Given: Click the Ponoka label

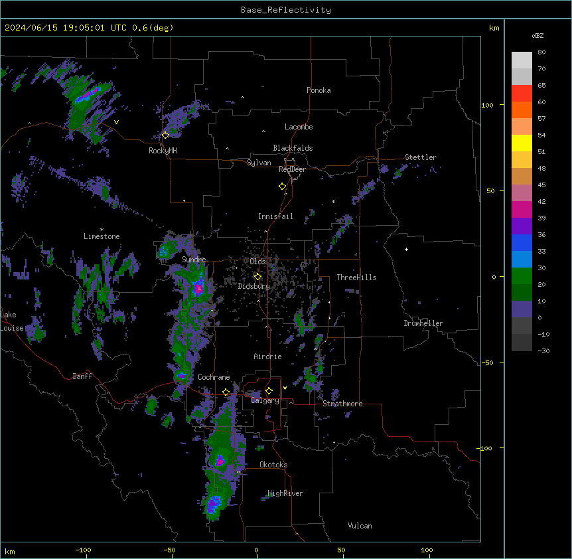Looking at the screenshot, I should (319, 90).
